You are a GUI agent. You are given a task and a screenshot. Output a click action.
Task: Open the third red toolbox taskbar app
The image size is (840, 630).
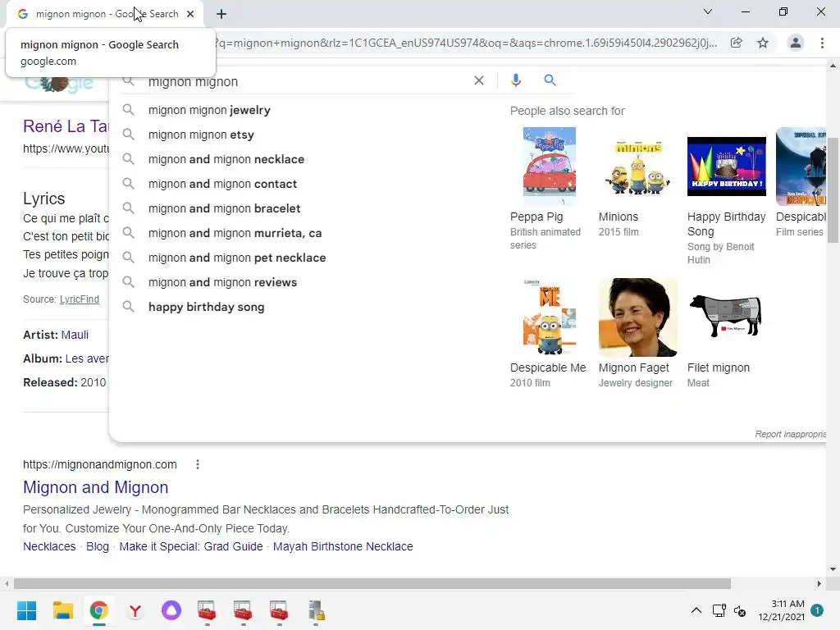[x=279, y=610]
